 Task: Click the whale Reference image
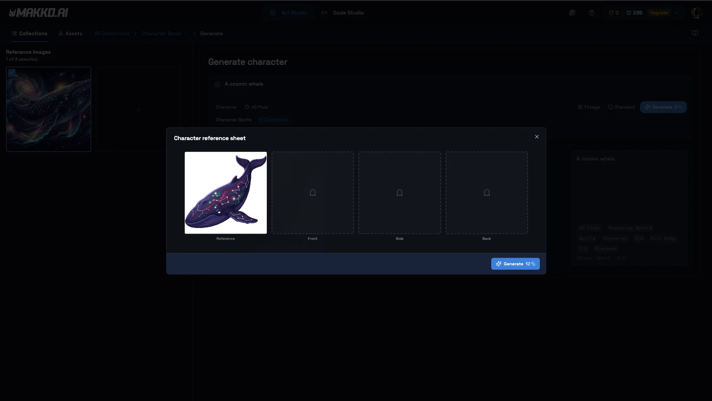(x=226, y=193)
